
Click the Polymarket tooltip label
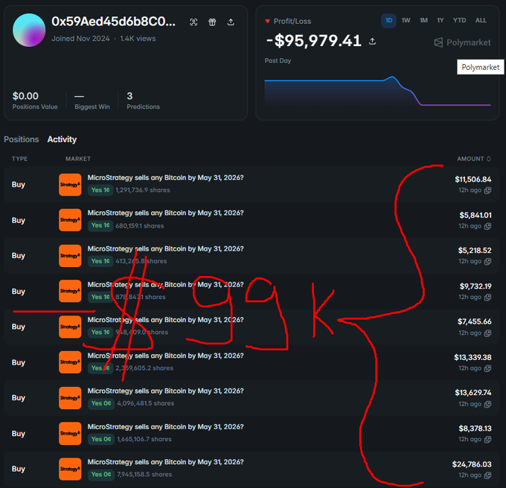click(481, 67)
